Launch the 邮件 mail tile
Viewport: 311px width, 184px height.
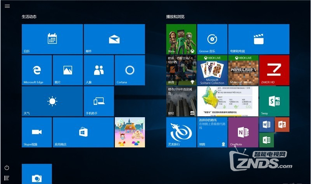[114, 39]
